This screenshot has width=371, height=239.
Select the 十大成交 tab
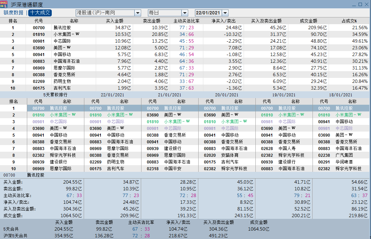click(40, 13)
